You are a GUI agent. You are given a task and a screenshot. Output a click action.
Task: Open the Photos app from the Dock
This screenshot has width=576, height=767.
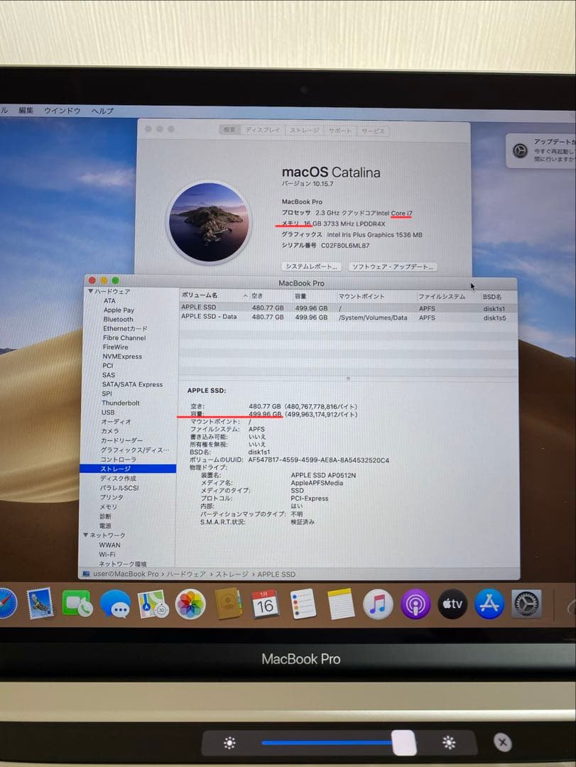tap(190, 605)
